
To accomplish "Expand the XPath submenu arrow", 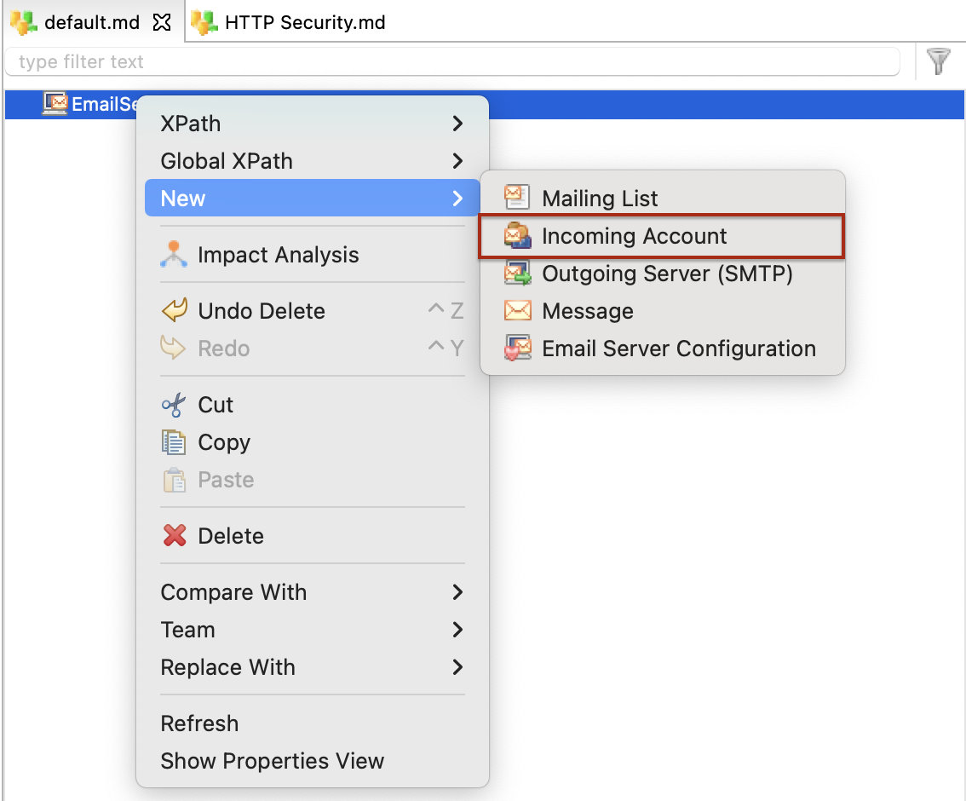I will (x=457, y=124).
